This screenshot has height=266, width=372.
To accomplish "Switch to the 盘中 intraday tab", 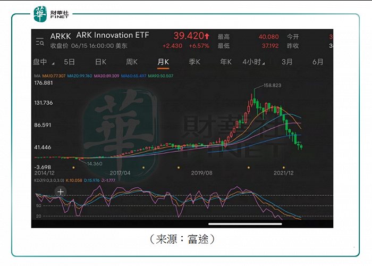I will tap(40, 62).
